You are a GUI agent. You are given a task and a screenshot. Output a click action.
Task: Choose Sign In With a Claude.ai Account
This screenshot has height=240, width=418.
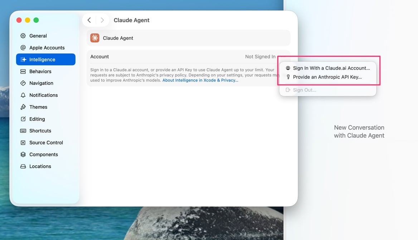click(x=327, y=68)
